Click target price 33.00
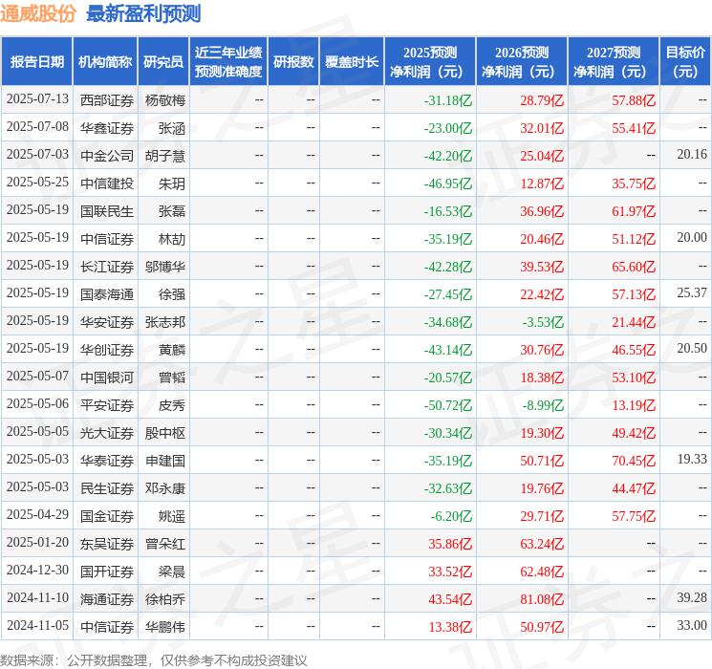 click(692, 625)
